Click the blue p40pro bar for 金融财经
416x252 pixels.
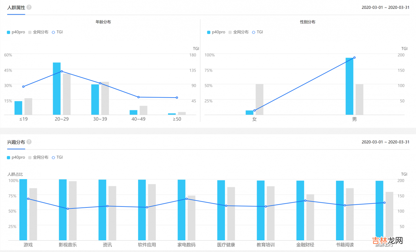pos(300,210)
